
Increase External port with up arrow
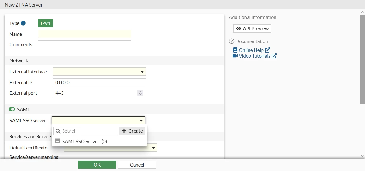point(140,91)
